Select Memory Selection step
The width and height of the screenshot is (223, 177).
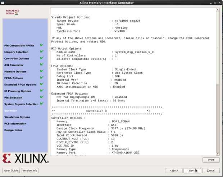tap(16, 52)
